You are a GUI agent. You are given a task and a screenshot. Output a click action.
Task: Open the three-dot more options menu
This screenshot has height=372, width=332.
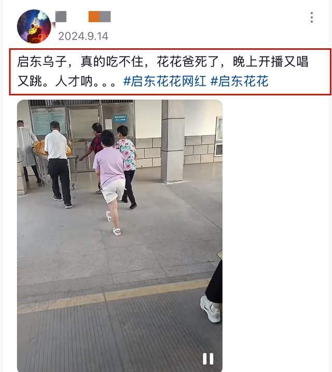click(312, 17)
